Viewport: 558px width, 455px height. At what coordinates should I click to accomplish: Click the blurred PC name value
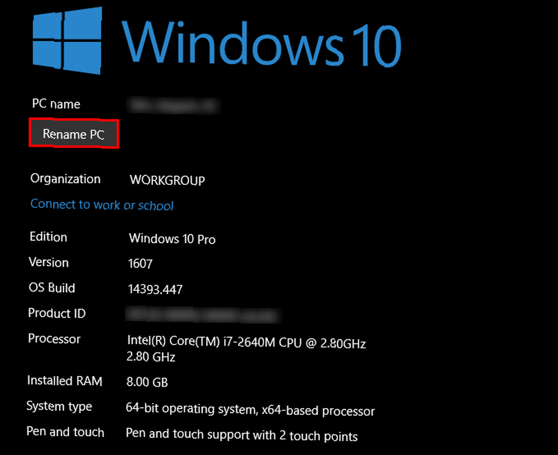point(174,106)
